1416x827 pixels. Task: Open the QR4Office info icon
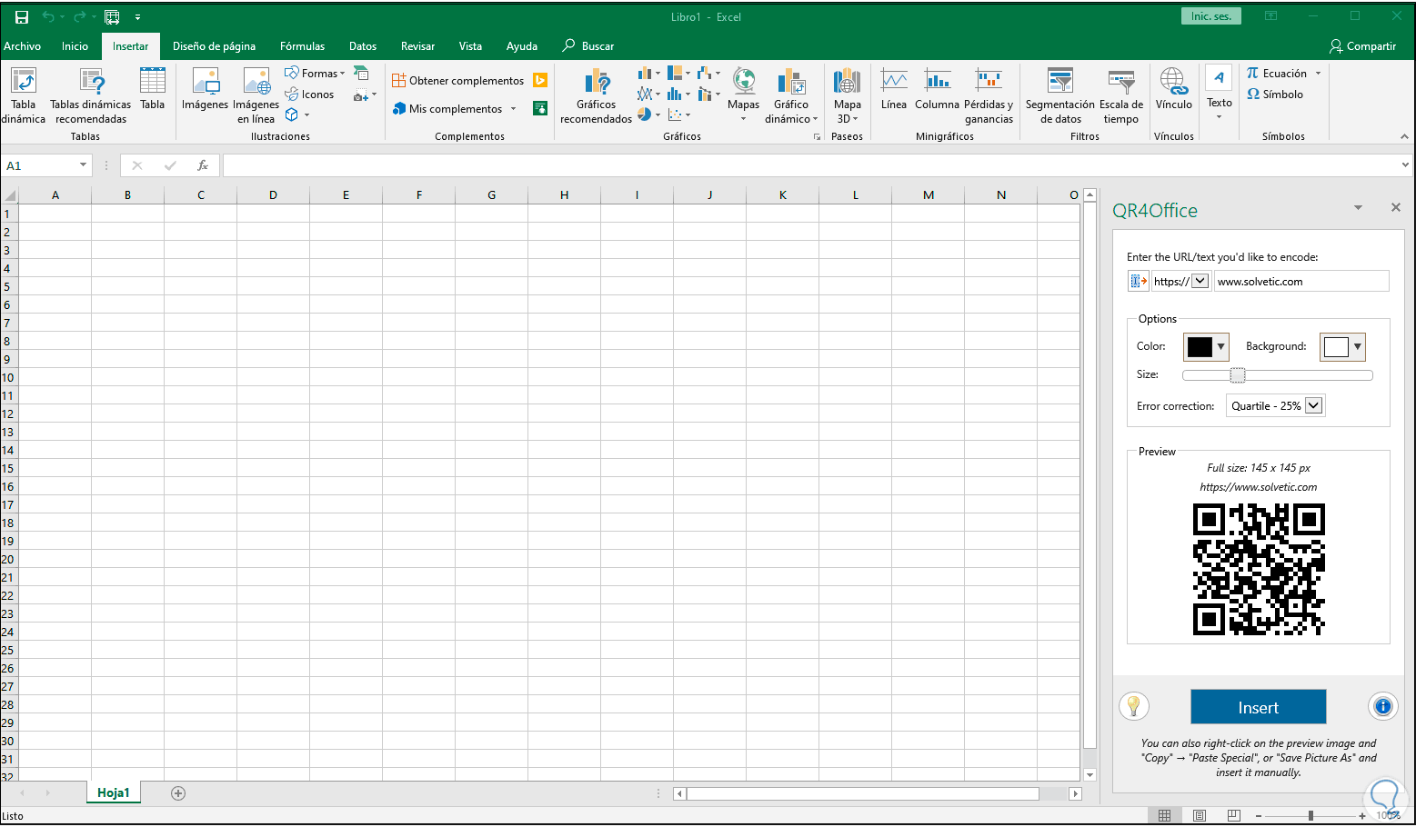click(x=1383, y=706)
